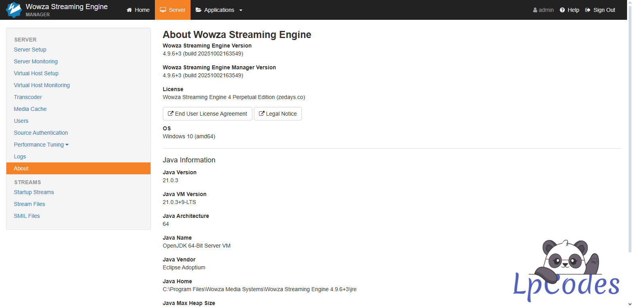This screenshot has width=633, height=307.
Task: Open the Server tab in navbar
Action: 173,10
